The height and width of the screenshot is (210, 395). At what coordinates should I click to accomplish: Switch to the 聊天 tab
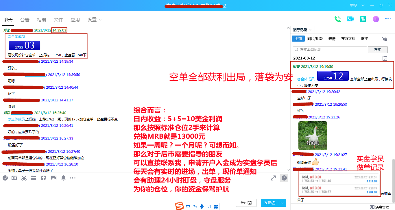[x=8, y=20]
